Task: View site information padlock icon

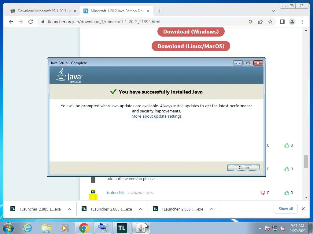Action: click(x=43, y=22)
